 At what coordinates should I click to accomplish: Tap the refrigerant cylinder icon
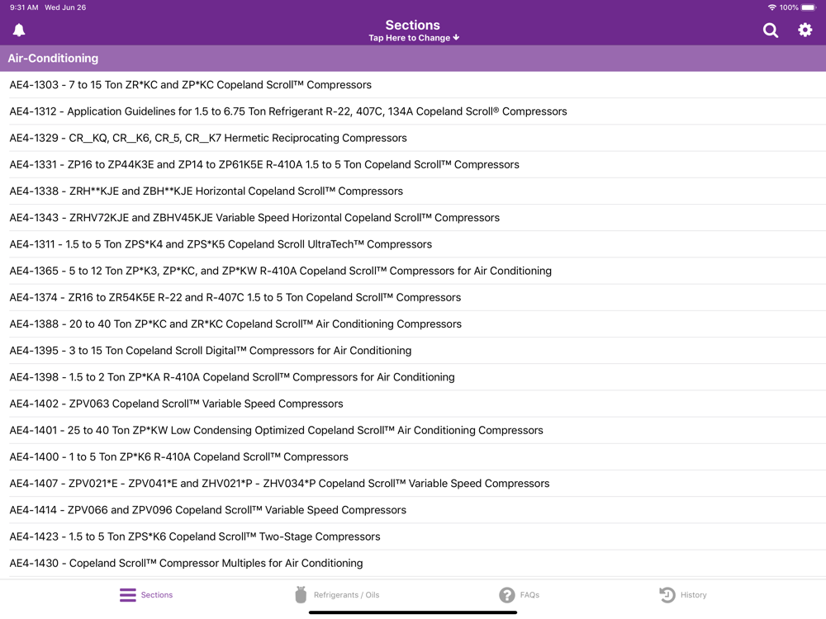[301, 594]
